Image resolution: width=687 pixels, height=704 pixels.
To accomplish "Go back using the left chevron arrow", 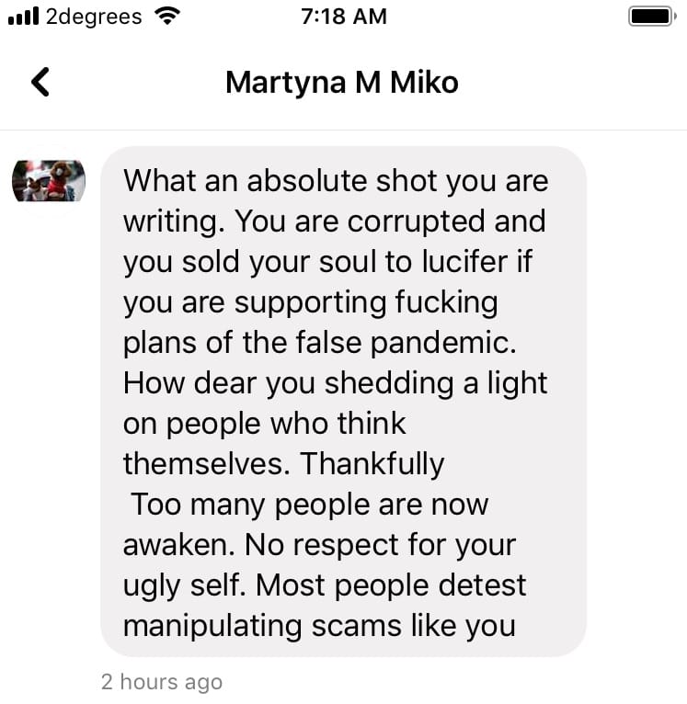I will pyautogui.click(x=40, y=82).
